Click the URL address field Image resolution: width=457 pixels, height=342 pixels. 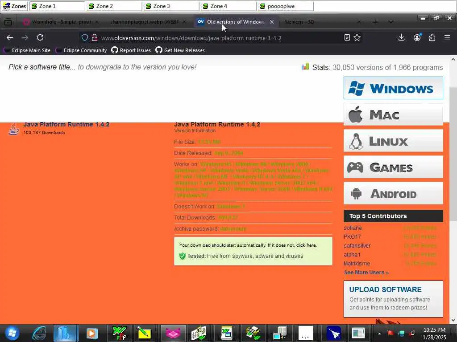click(x=220, y=38)
